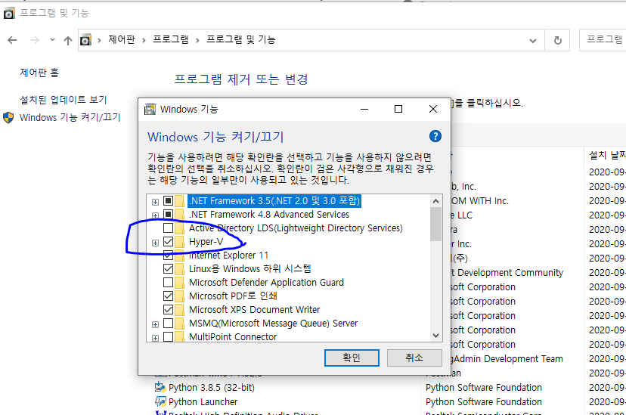Click feature list scroll down arrow

[x=436, y=336]
